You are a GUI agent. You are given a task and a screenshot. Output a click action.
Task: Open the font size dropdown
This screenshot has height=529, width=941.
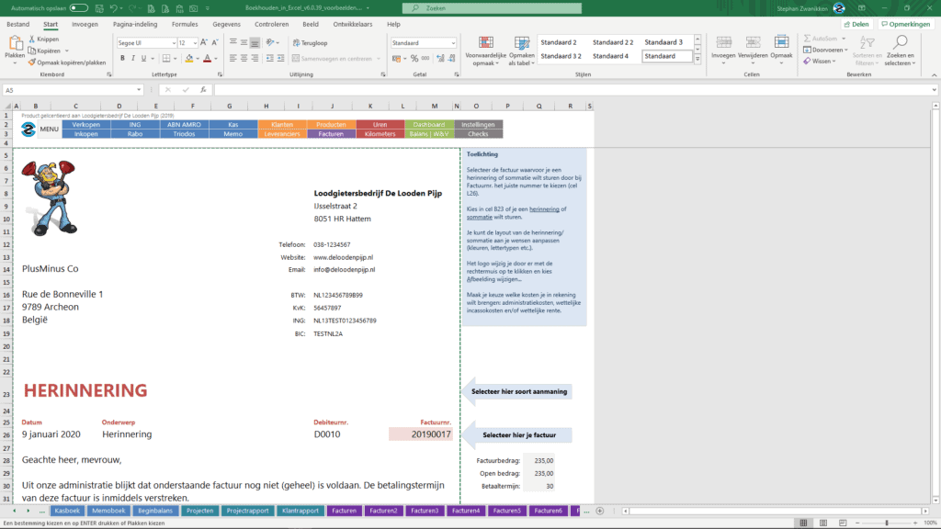point(195,42)
